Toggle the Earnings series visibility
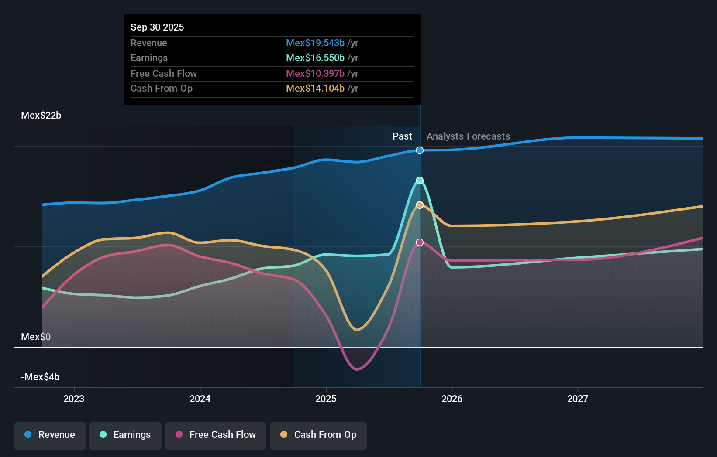This screenshot has width=717, height=457. tap(125, 435)
